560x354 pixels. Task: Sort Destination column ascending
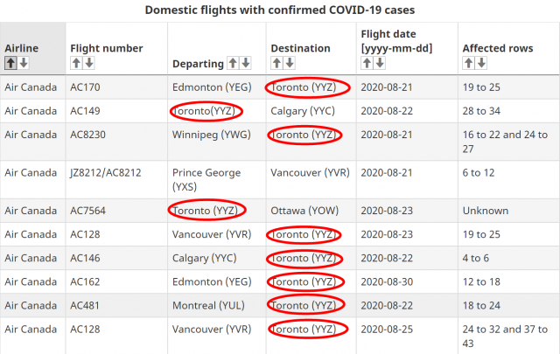(277, 63)
